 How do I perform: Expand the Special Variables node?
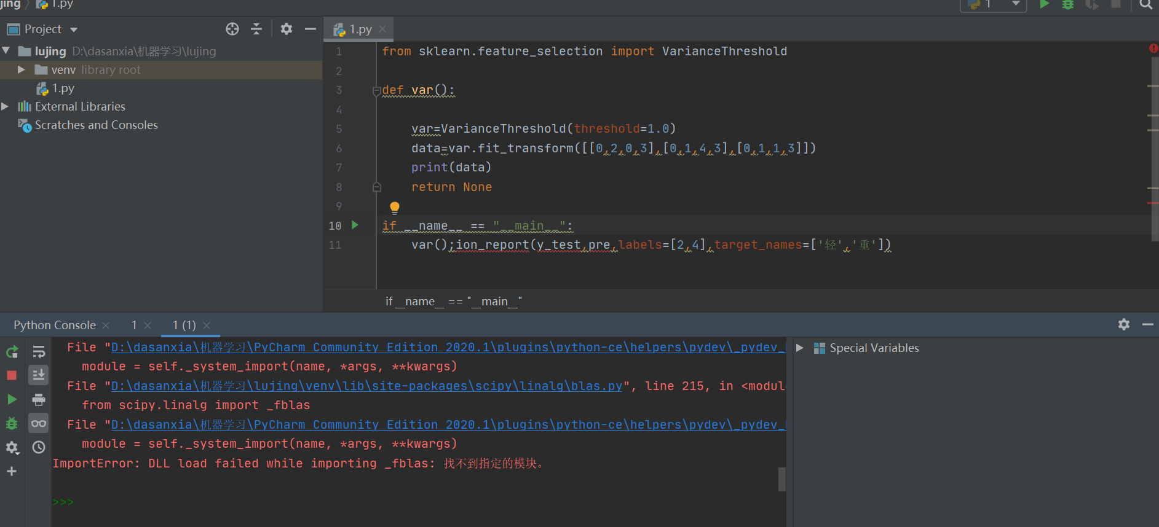[x=800, y=348]
